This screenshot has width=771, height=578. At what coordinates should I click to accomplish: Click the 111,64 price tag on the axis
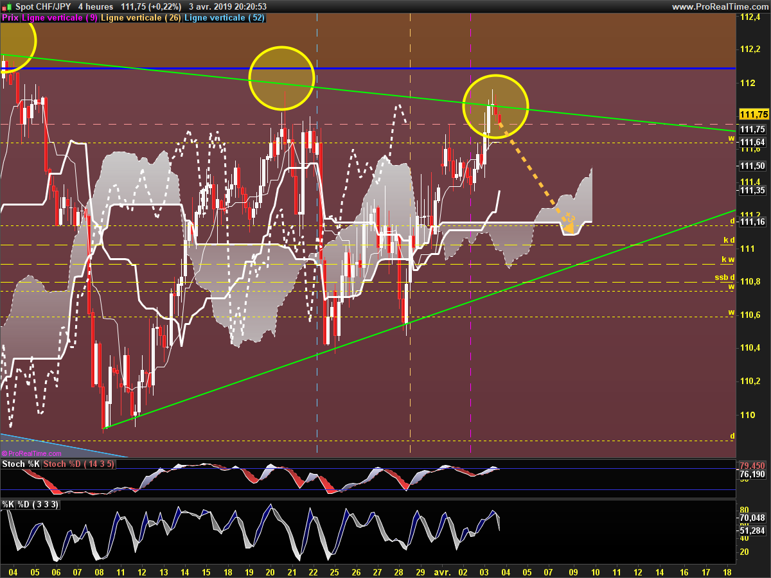752,142
